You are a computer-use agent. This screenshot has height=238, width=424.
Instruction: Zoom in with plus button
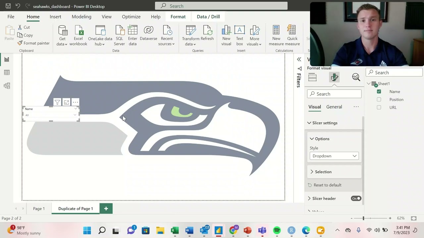coord(390,218)
